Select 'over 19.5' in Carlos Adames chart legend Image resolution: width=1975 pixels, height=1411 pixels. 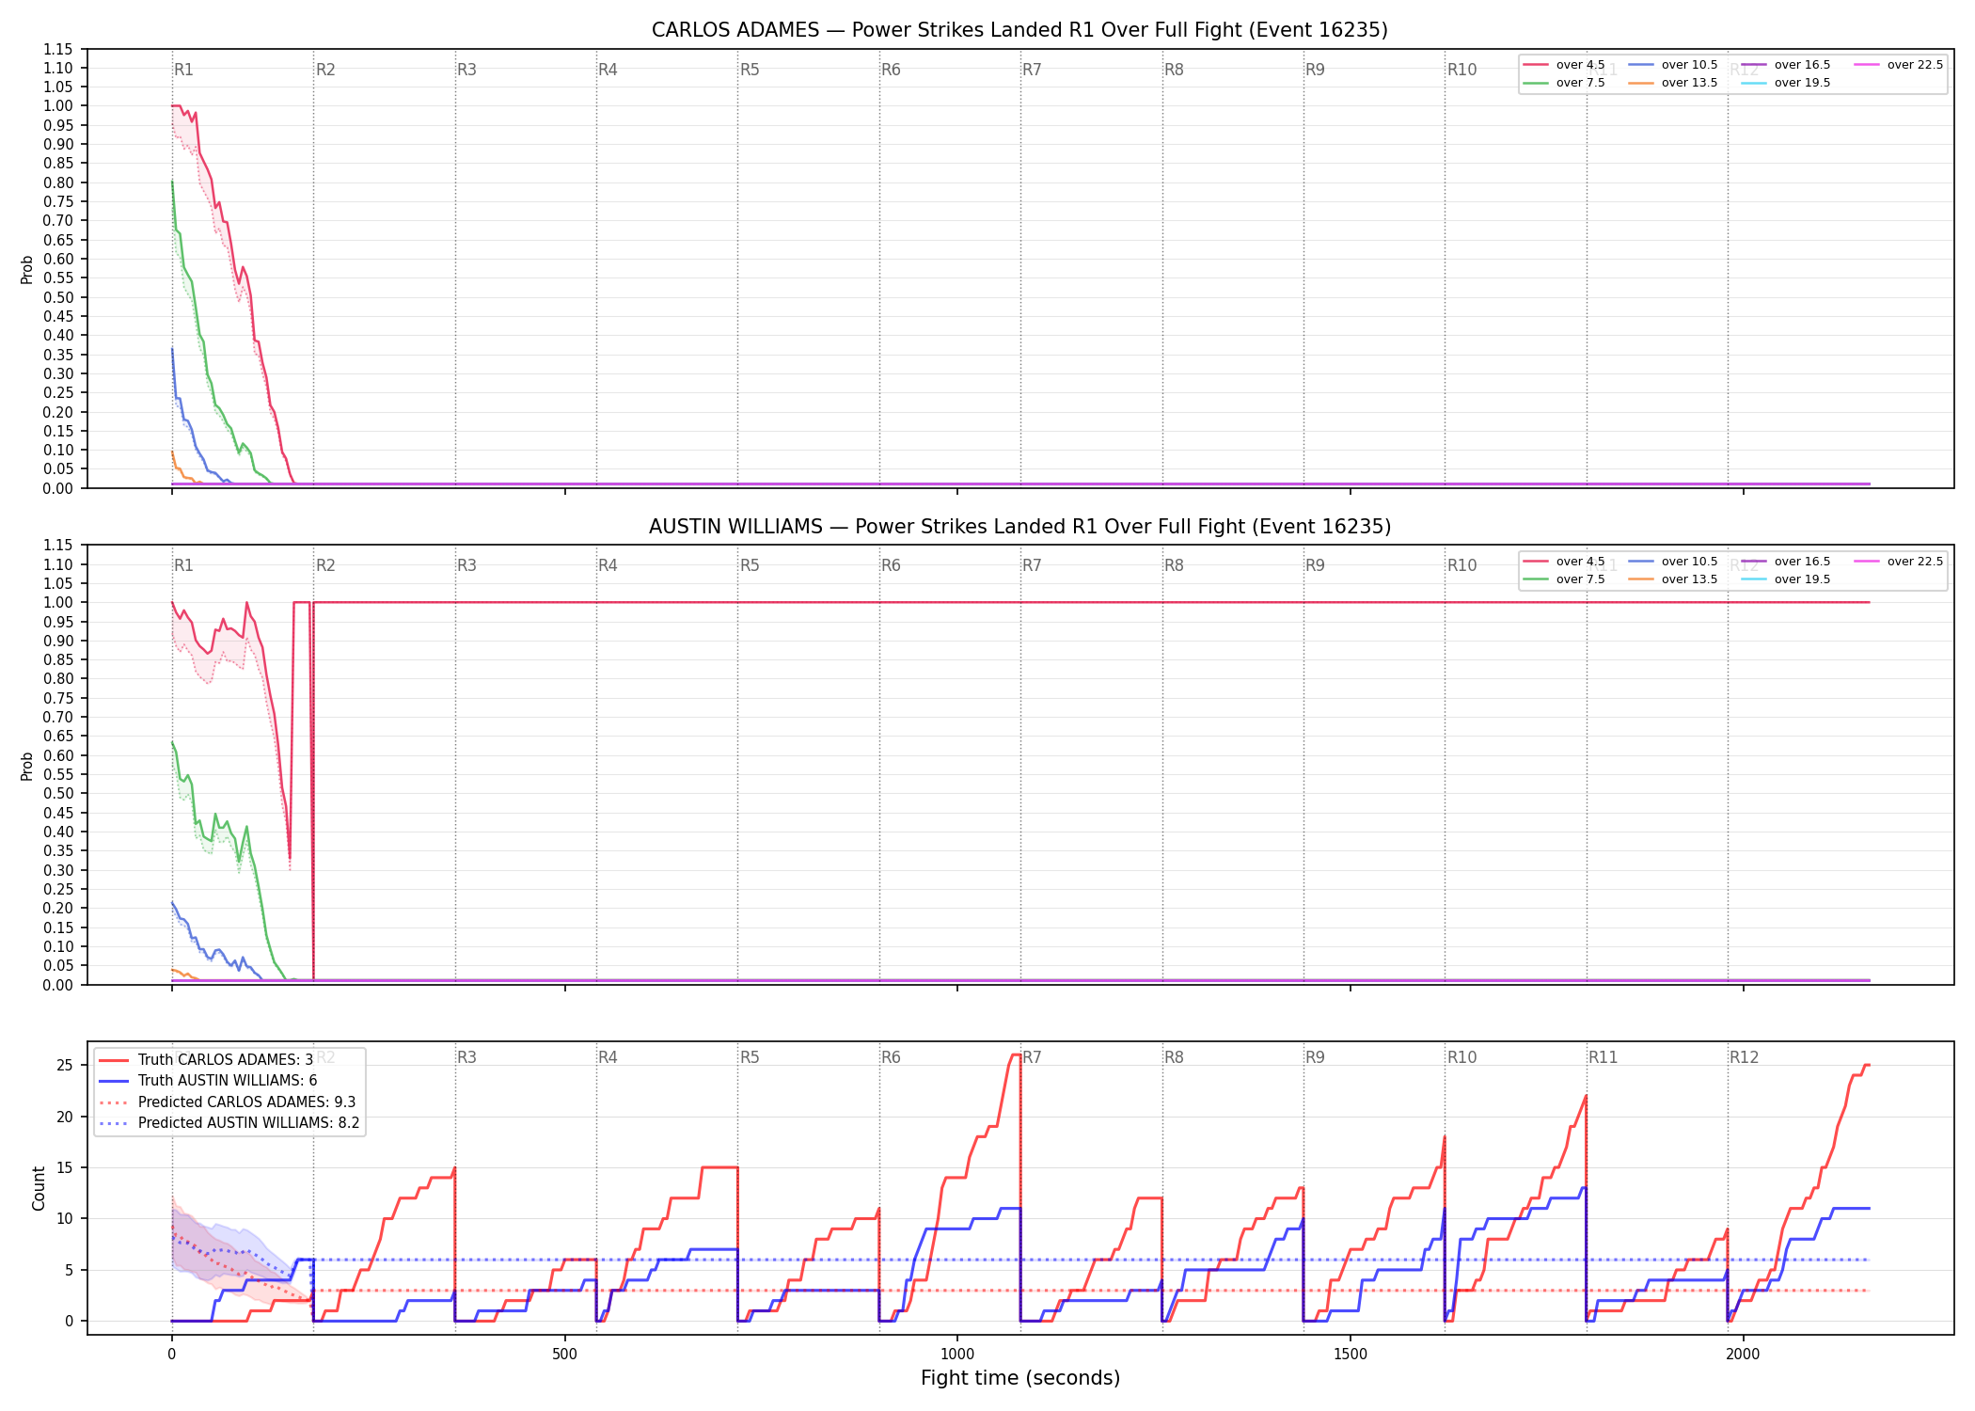[1786, 83]
